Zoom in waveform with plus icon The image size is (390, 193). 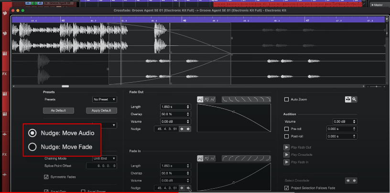point(384,86)
